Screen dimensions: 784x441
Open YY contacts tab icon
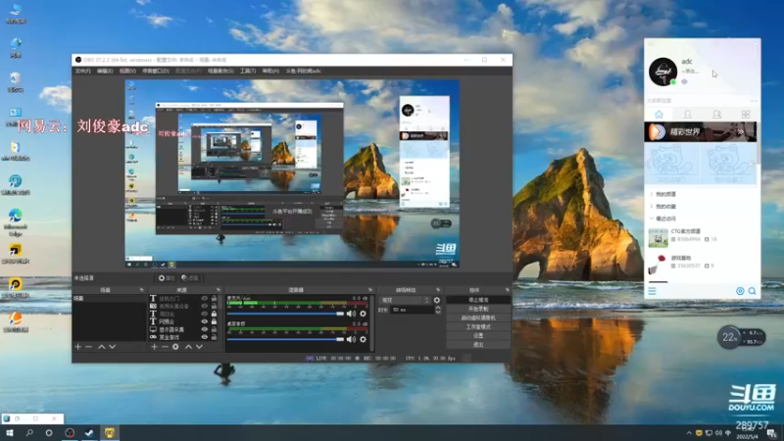pos(688,115)
